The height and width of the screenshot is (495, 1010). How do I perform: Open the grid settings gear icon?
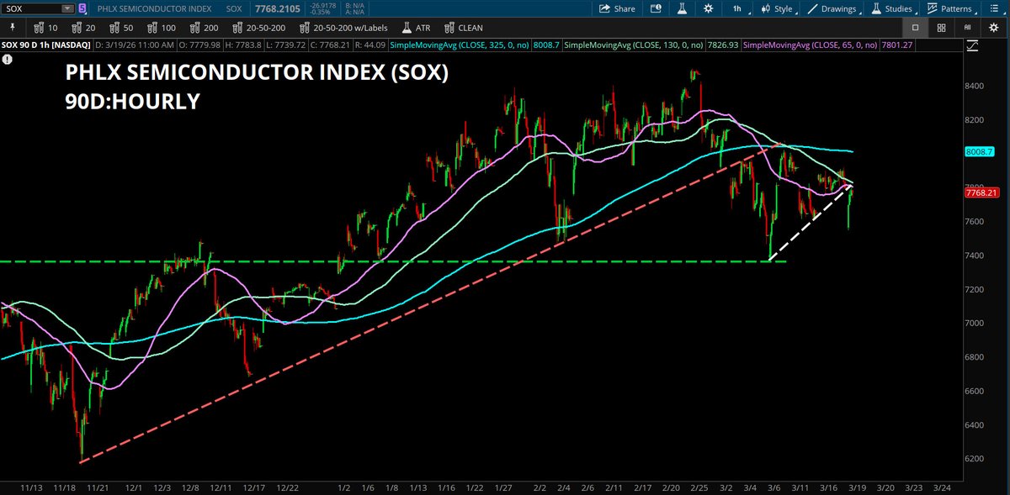(992, 28)
